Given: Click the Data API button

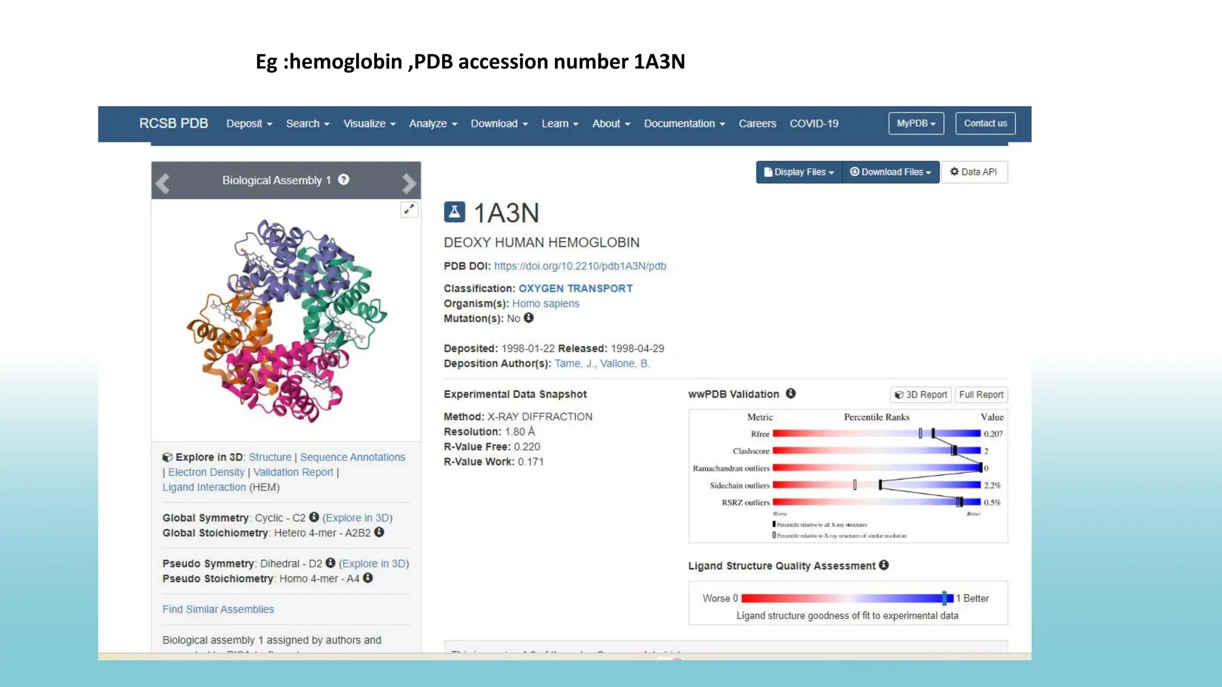Looking at the screenshot, I should point(974,172).
